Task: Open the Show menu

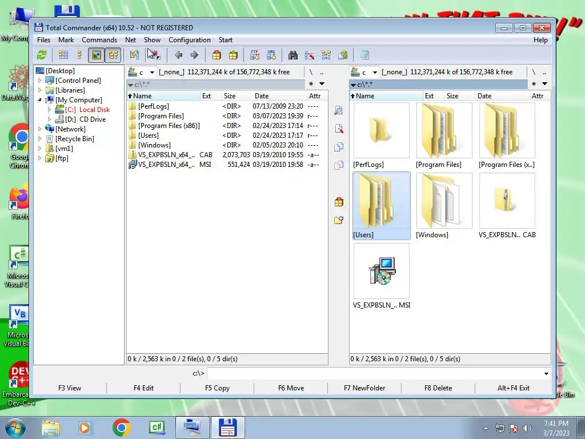Action: click(152, 40)
